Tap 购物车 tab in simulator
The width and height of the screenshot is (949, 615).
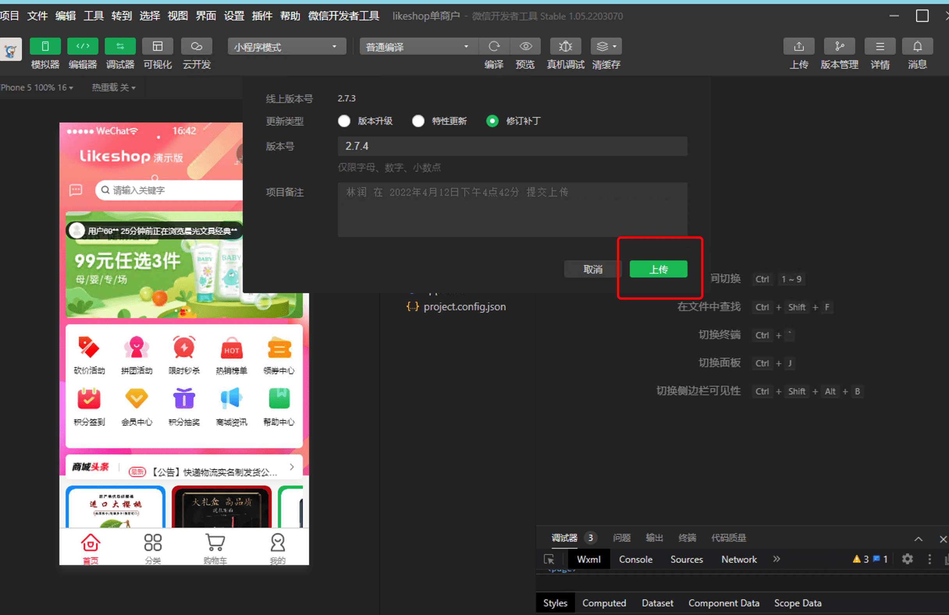pos(215,549)
